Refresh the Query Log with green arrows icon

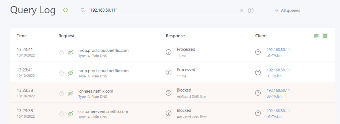65,10
